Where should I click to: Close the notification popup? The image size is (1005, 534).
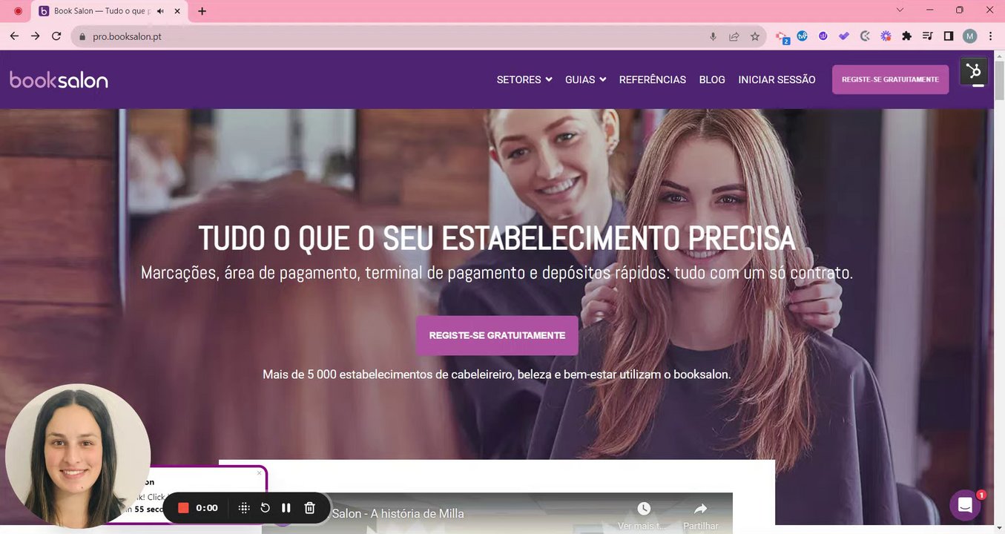tap(259, 472)
